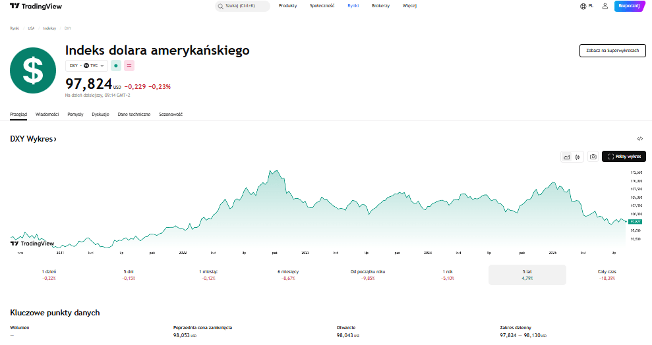This screenshot has height=345, width=652.
Task: Expand the DXY TVC symbol source dropdown
Action: pyautogui.click(x=86, y=66)
